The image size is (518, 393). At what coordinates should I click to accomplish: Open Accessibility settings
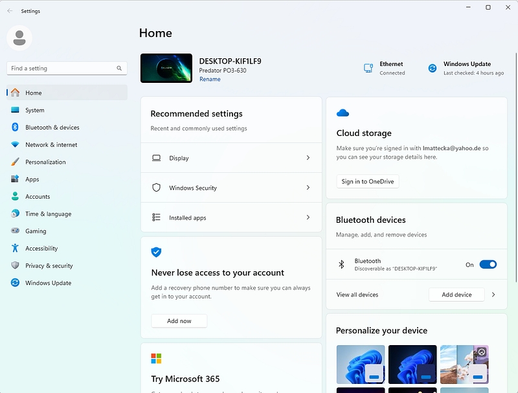(67, 248)
